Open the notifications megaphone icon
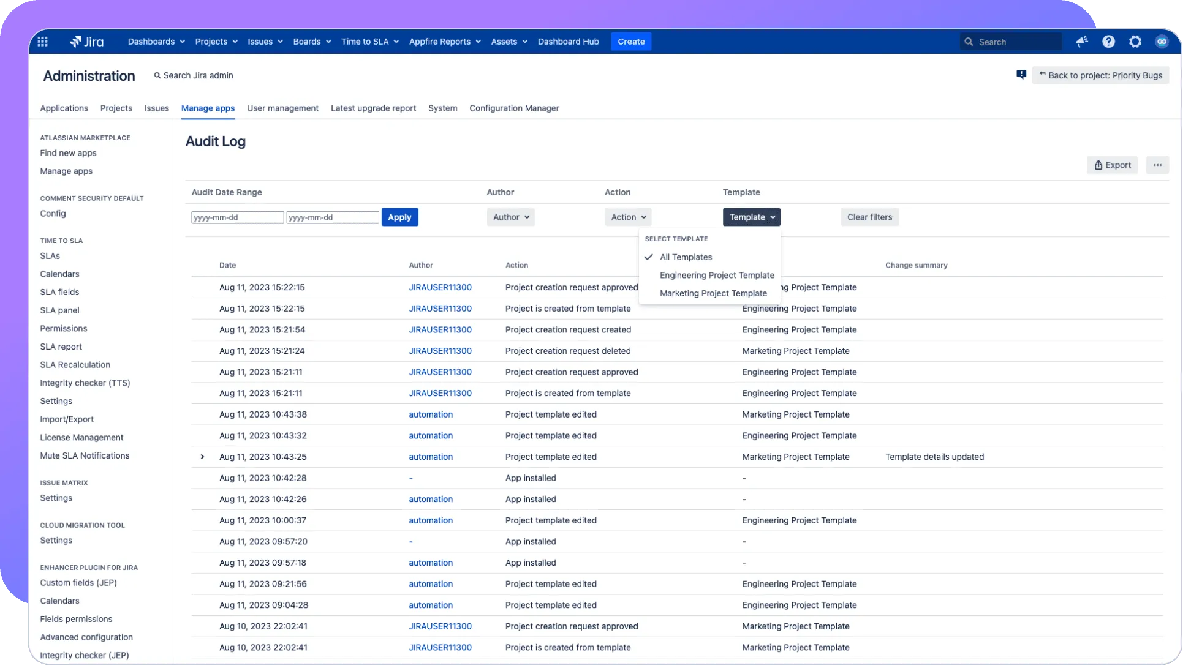This screenshot has width=1191, height=671. click(1081, 42)
